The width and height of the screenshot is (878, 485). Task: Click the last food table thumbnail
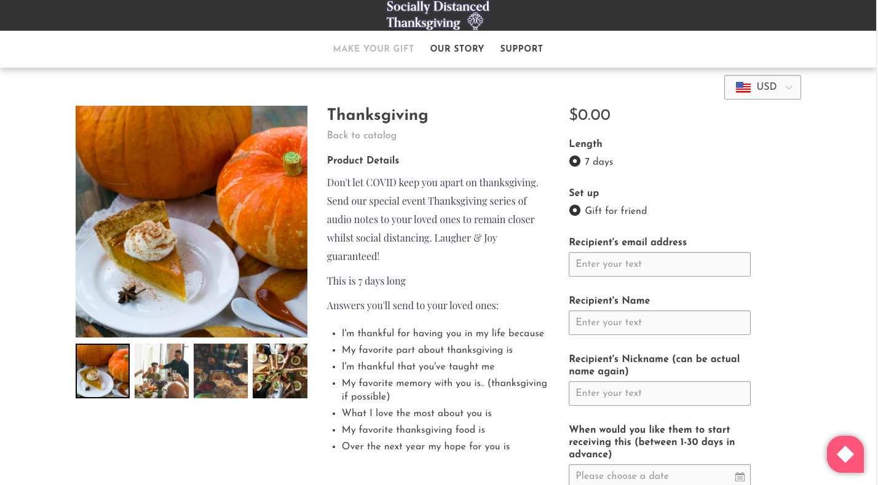(280, 371)
